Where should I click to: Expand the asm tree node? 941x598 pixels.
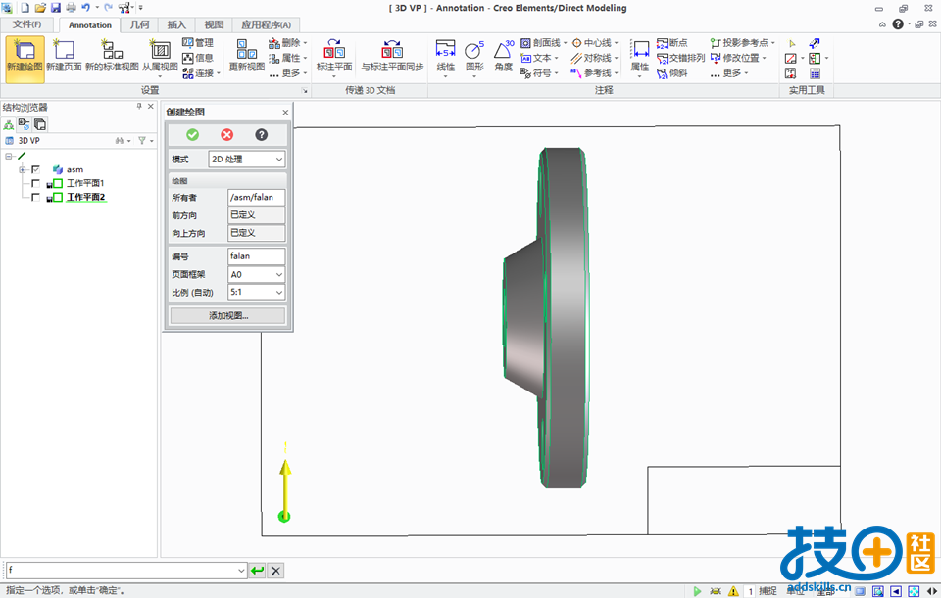[x=23, y=169]
